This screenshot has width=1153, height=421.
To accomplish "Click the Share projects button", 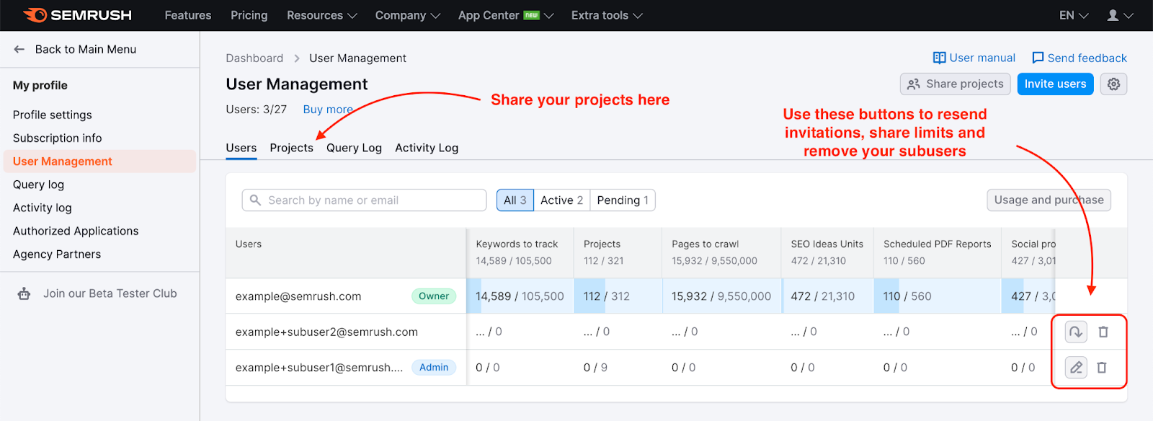I will pyautogui.click(x=955, y=84).
